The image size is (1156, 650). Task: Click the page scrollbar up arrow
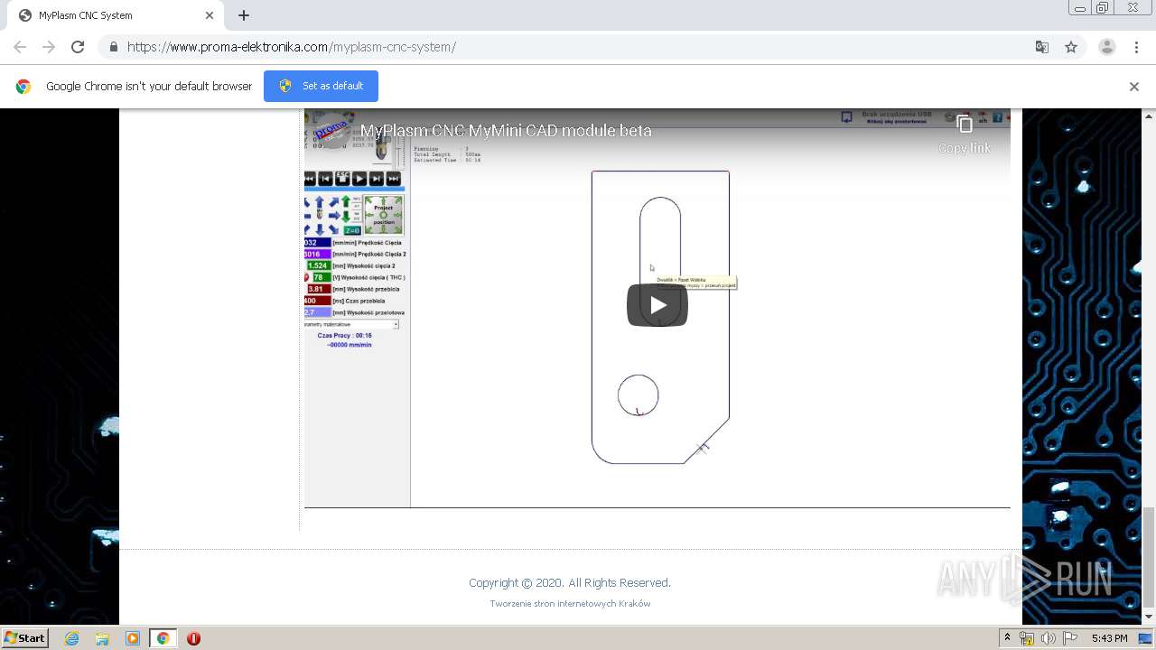pyautogui.click(x=1149, y=116)
